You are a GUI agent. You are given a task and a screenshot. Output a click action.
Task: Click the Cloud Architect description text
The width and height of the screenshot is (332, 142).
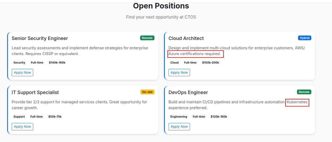point(237,51)
